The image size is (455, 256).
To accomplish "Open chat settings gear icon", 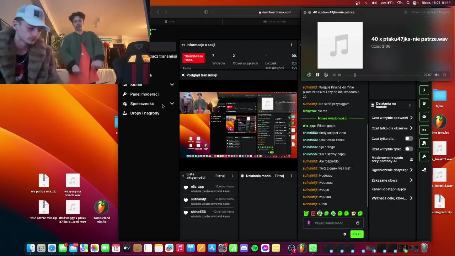I will coord(344,234).
